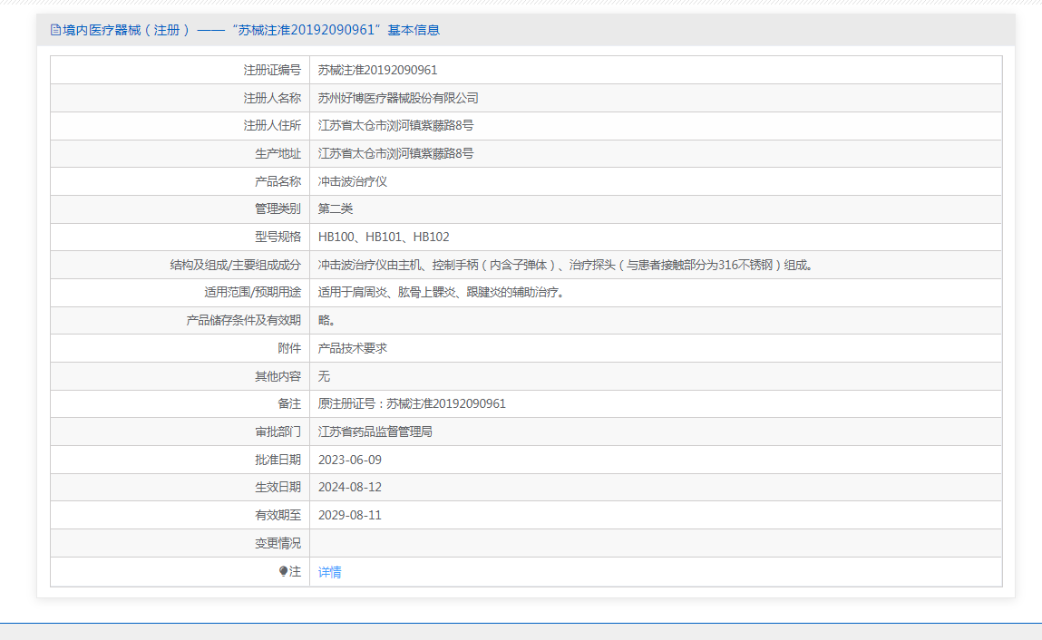The height and width of the screenshot is (640, 1042).
Task: Click the 变更情况 label
Action: click(278, 544)
